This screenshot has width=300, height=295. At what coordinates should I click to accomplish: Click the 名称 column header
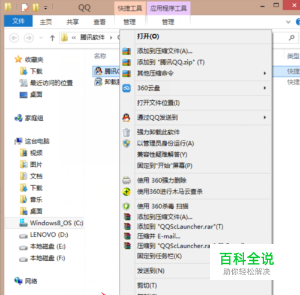100,56
